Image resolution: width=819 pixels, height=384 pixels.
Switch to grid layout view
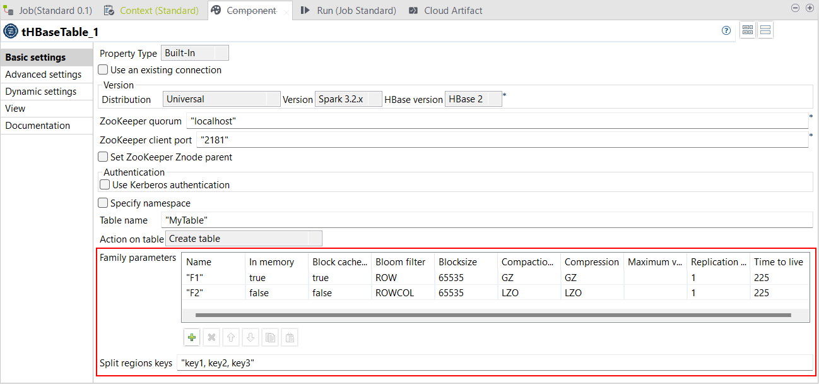pos(748,30)
